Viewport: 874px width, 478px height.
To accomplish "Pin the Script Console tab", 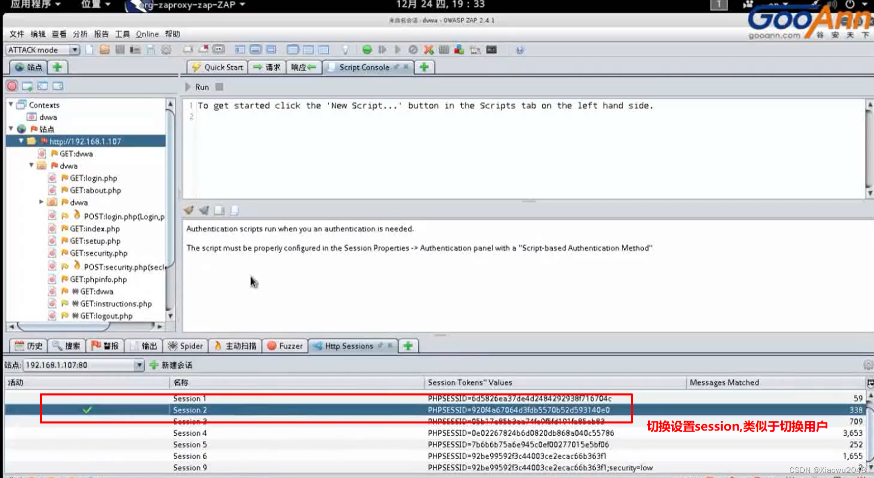I will point(396,67).
